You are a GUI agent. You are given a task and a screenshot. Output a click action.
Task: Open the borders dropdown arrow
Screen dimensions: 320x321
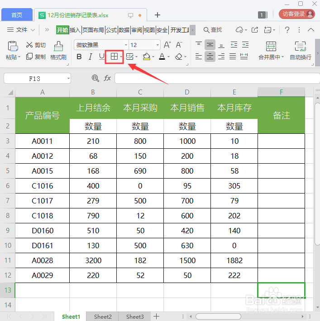[121, 57]
